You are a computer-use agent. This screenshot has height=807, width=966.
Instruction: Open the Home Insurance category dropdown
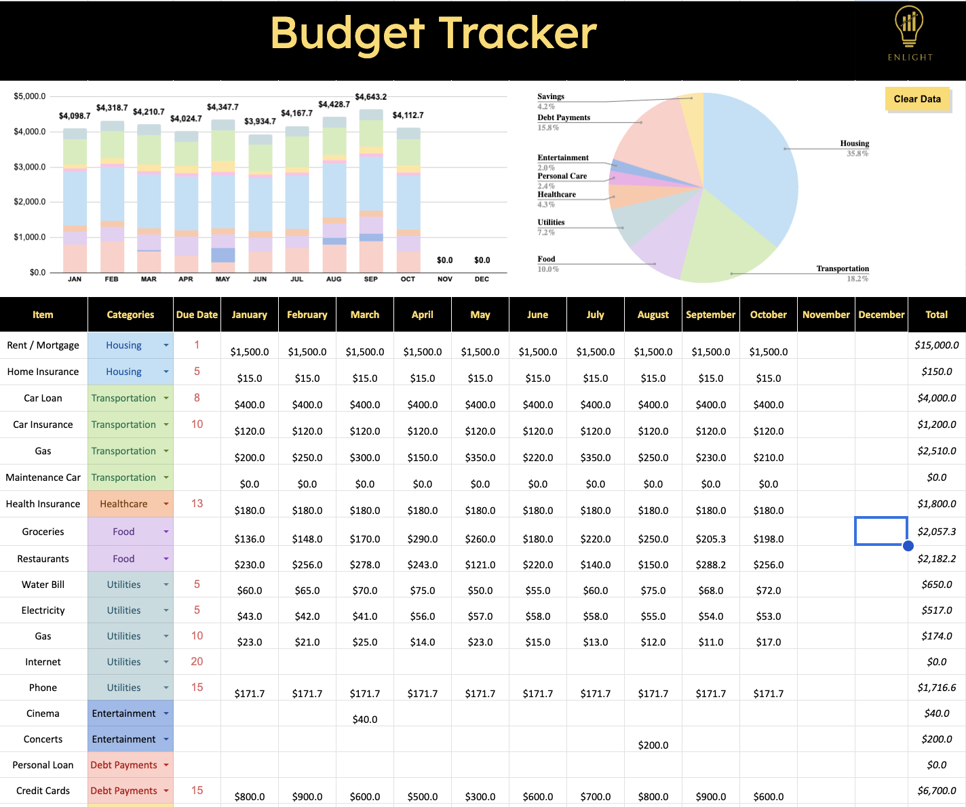click(x=166, y=372)
